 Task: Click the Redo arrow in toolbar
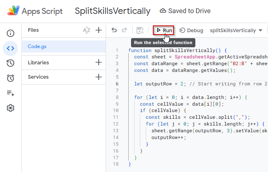124,30
